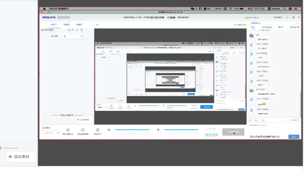304x171 pixels.
Task: Open the live mode dropdown at bottom left
Action: pyautogui.click(x=51, y=133)
